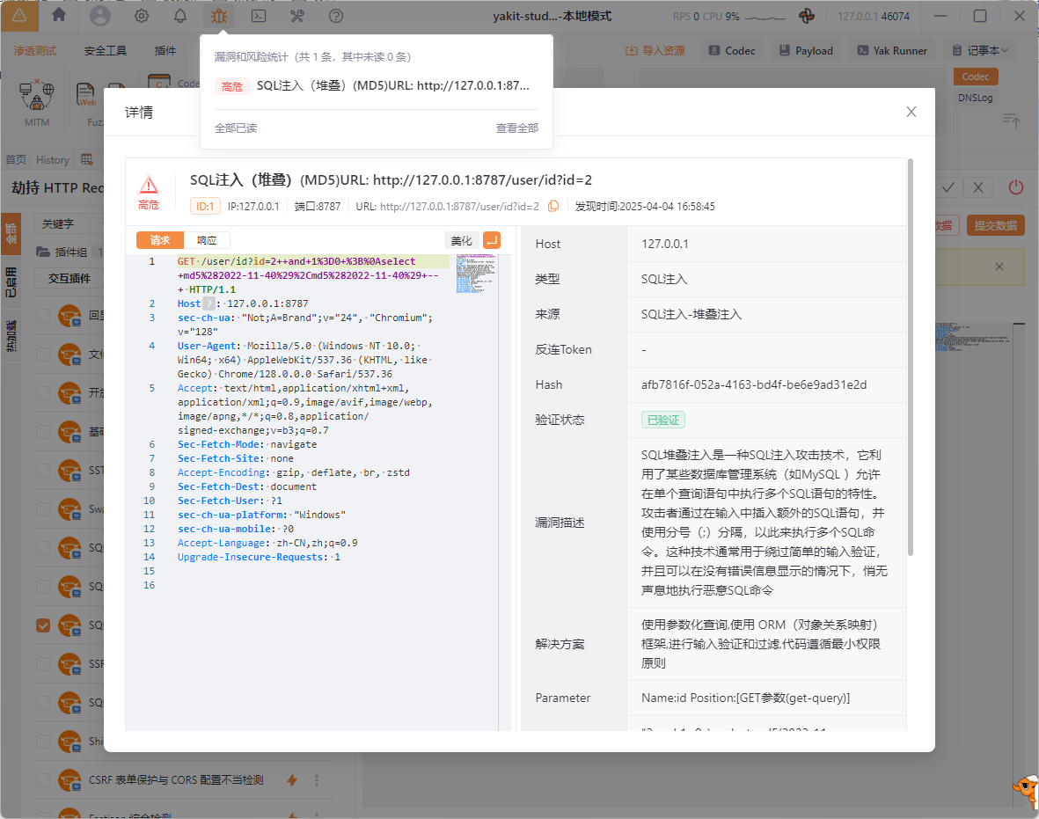Open the notification bell
Image resolution: width=1039 pixels, height=819 pixels.
coord(180,16)
